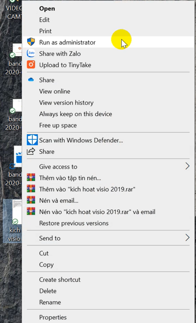Click 'View online' to open the file in browser
Image resolution: width=196 pixels, height=323 pixels.
tap(55, 91)
